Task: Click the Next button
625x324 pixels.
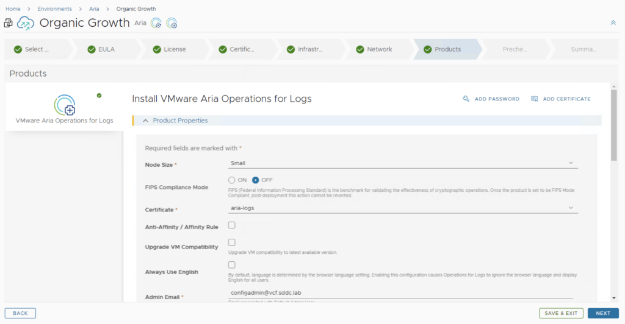Action: coord(602,313)
